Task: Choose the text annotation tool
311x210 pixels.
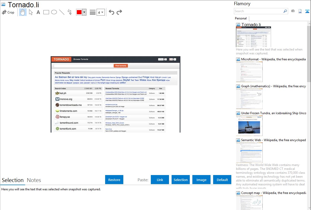Action: click(38, 12)
